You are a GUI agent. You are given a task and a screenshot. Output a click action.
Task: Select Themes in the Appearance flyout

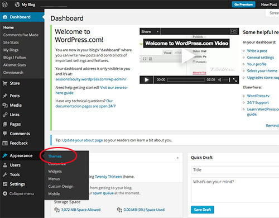coord(55,157)
